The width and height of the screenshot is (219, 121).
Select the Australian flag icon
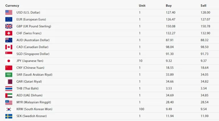9,40
